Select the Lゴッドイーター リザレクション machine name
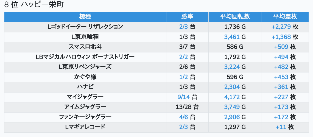The width and height of the screenshot is (313, 137). tap(85, 27)
